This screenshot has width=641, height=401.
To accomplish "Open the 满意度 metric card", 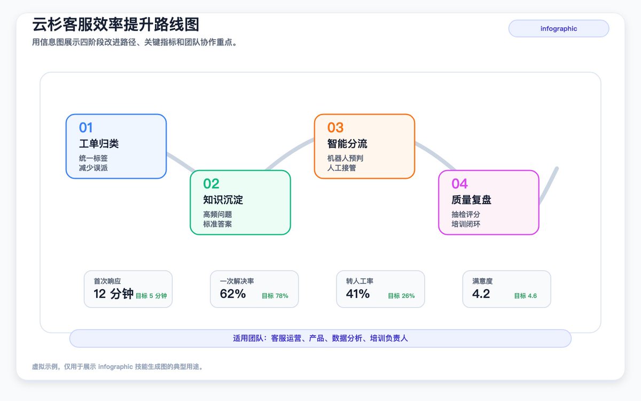I will 506,289.
